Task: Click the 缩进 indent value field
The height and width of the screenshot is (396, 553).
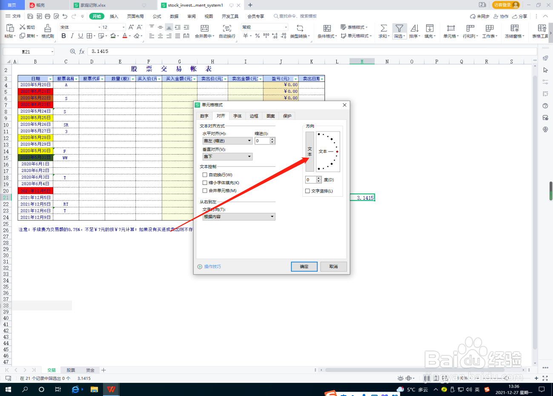Action: pyautogui.click(x=262, y=141)
